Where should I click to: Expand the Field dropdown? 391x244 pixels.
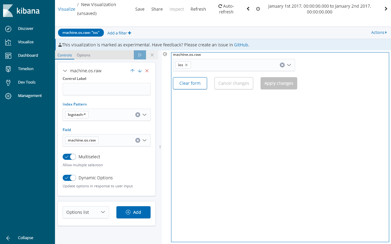pyautogui.click(x=145, y=140)
